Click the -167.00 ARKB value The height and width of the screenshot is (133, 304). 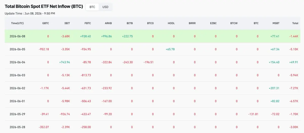tap(107, 101)
